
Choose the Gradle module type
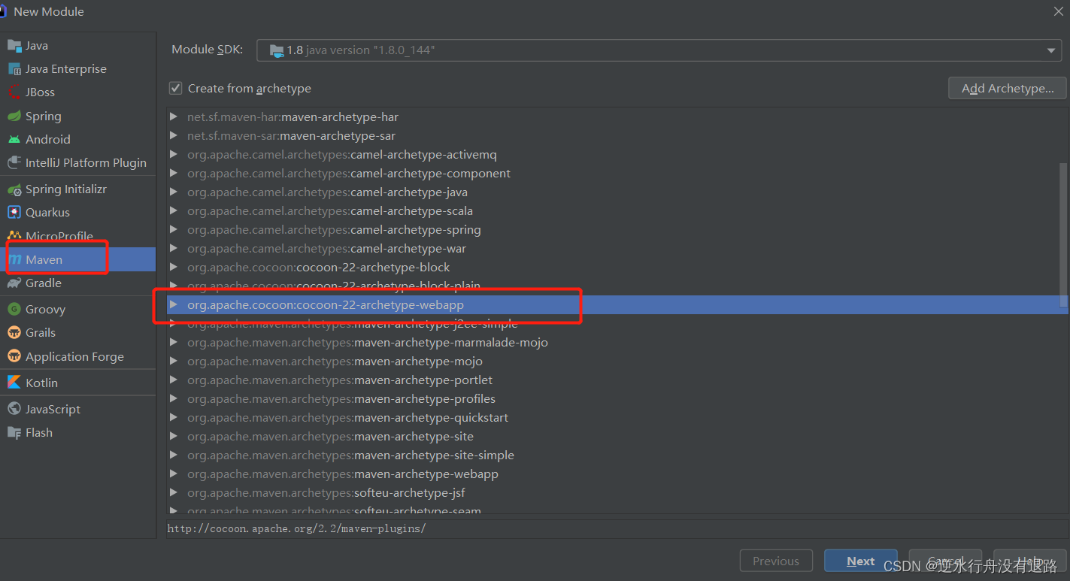tap(77, 283)
